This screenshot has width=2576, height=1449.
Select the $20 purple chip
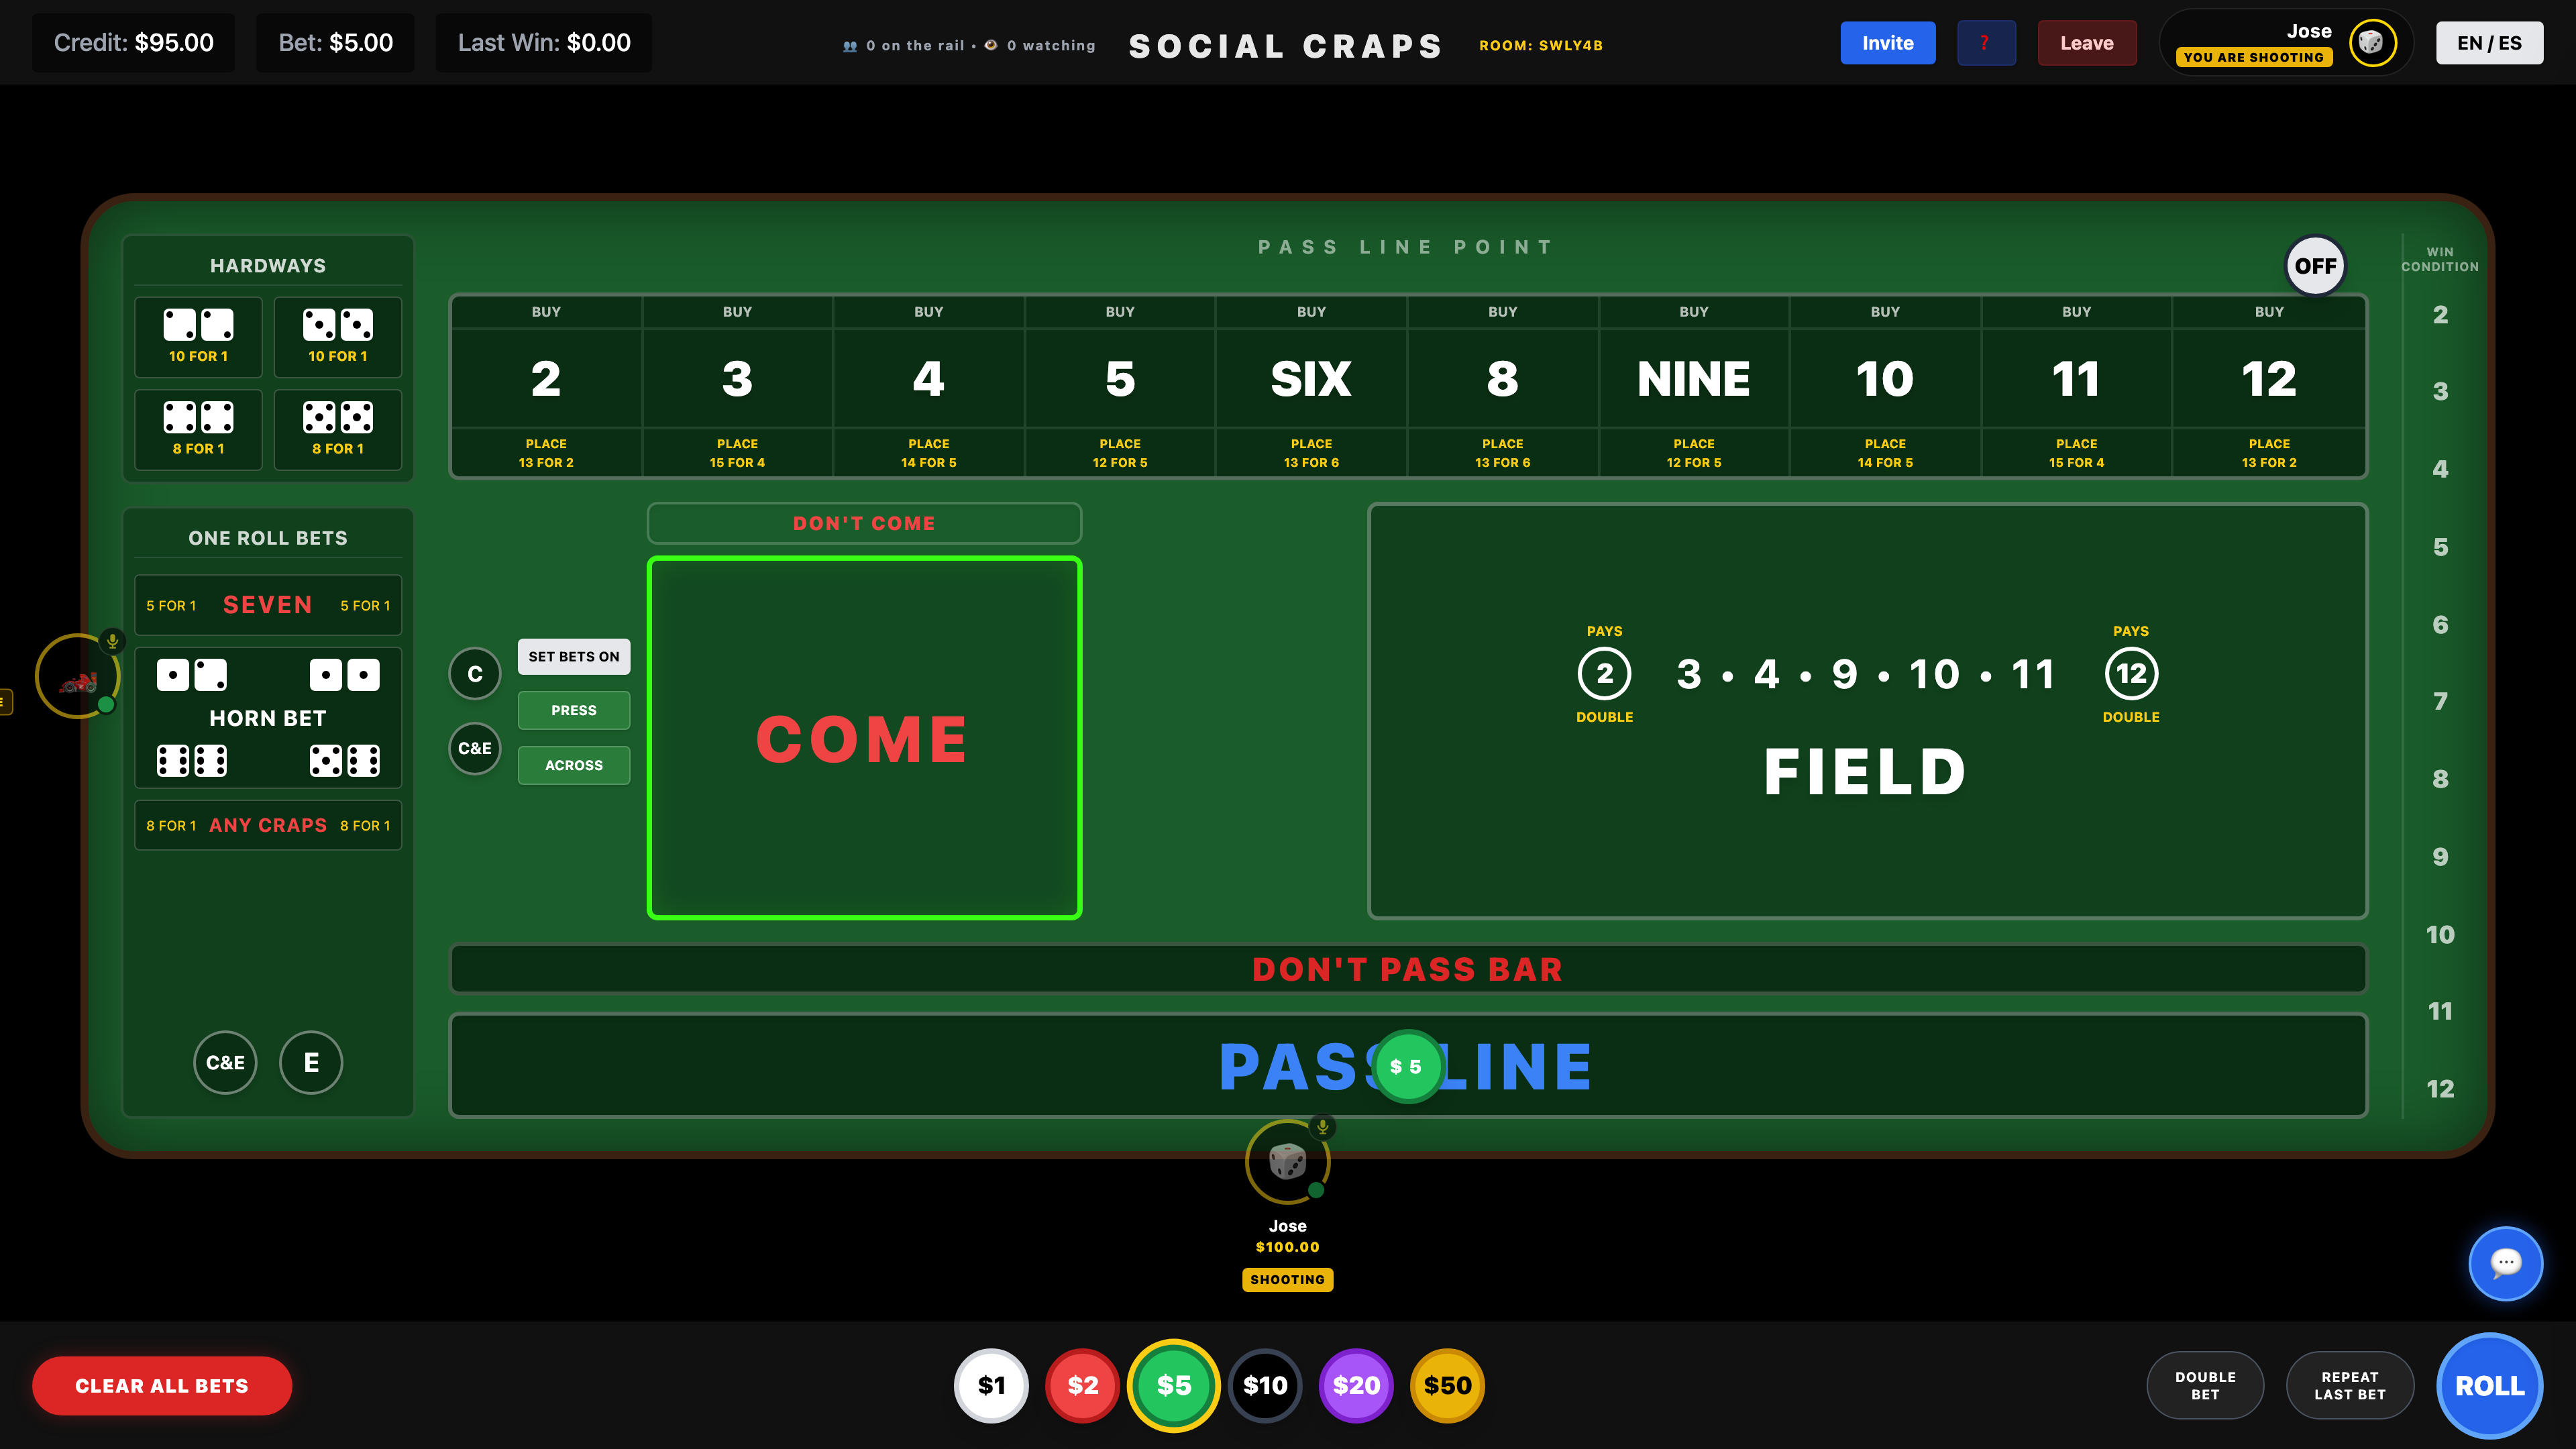click(x=1356, y=1385)
